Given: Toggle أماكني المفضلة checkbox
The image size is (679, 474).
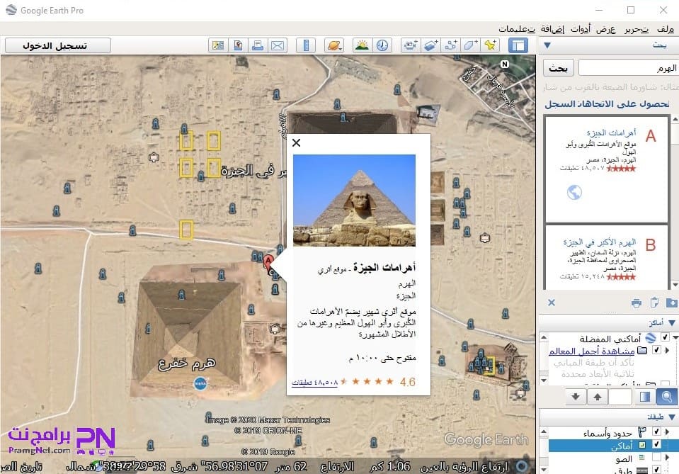Looking at the screenshot, I should (x=665, y=337).
